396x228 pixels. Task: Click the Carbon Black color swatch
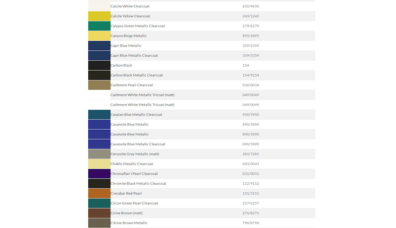pyautogui.click(x=99, y=65)
